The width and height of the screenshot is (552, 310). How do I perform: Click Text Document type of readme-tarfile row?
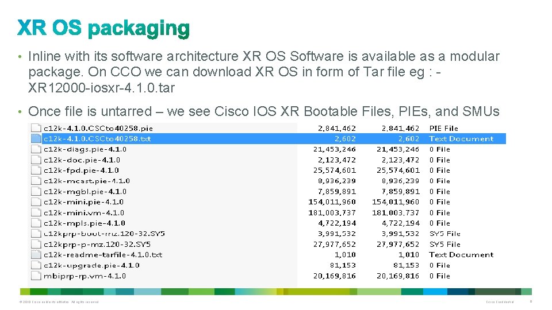461,255
